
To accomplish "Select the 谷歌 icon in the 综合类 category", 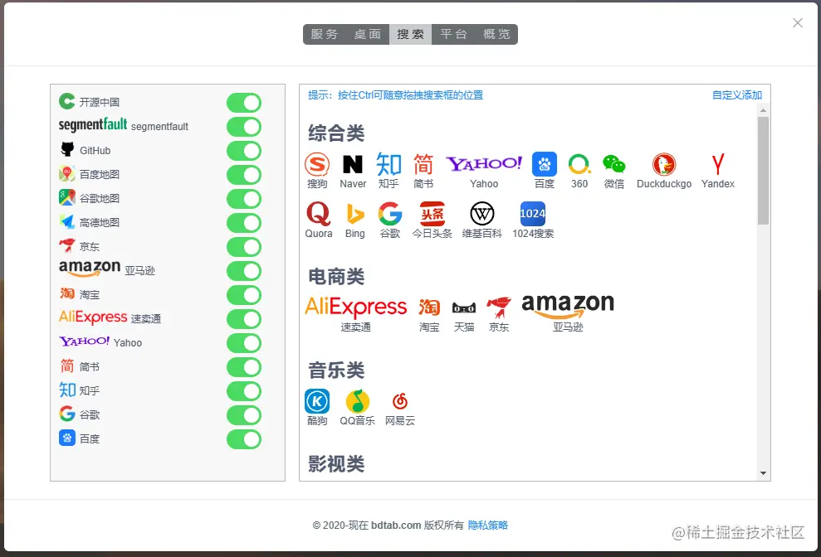I will click(x=390, y=214).
